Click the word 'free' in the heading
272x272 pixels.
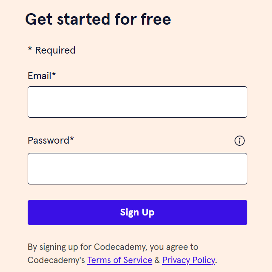156,19
